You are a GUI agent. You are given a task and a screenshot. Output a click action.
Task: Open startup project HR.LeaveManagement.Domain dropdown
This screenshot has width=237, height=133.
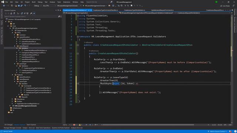69,6
